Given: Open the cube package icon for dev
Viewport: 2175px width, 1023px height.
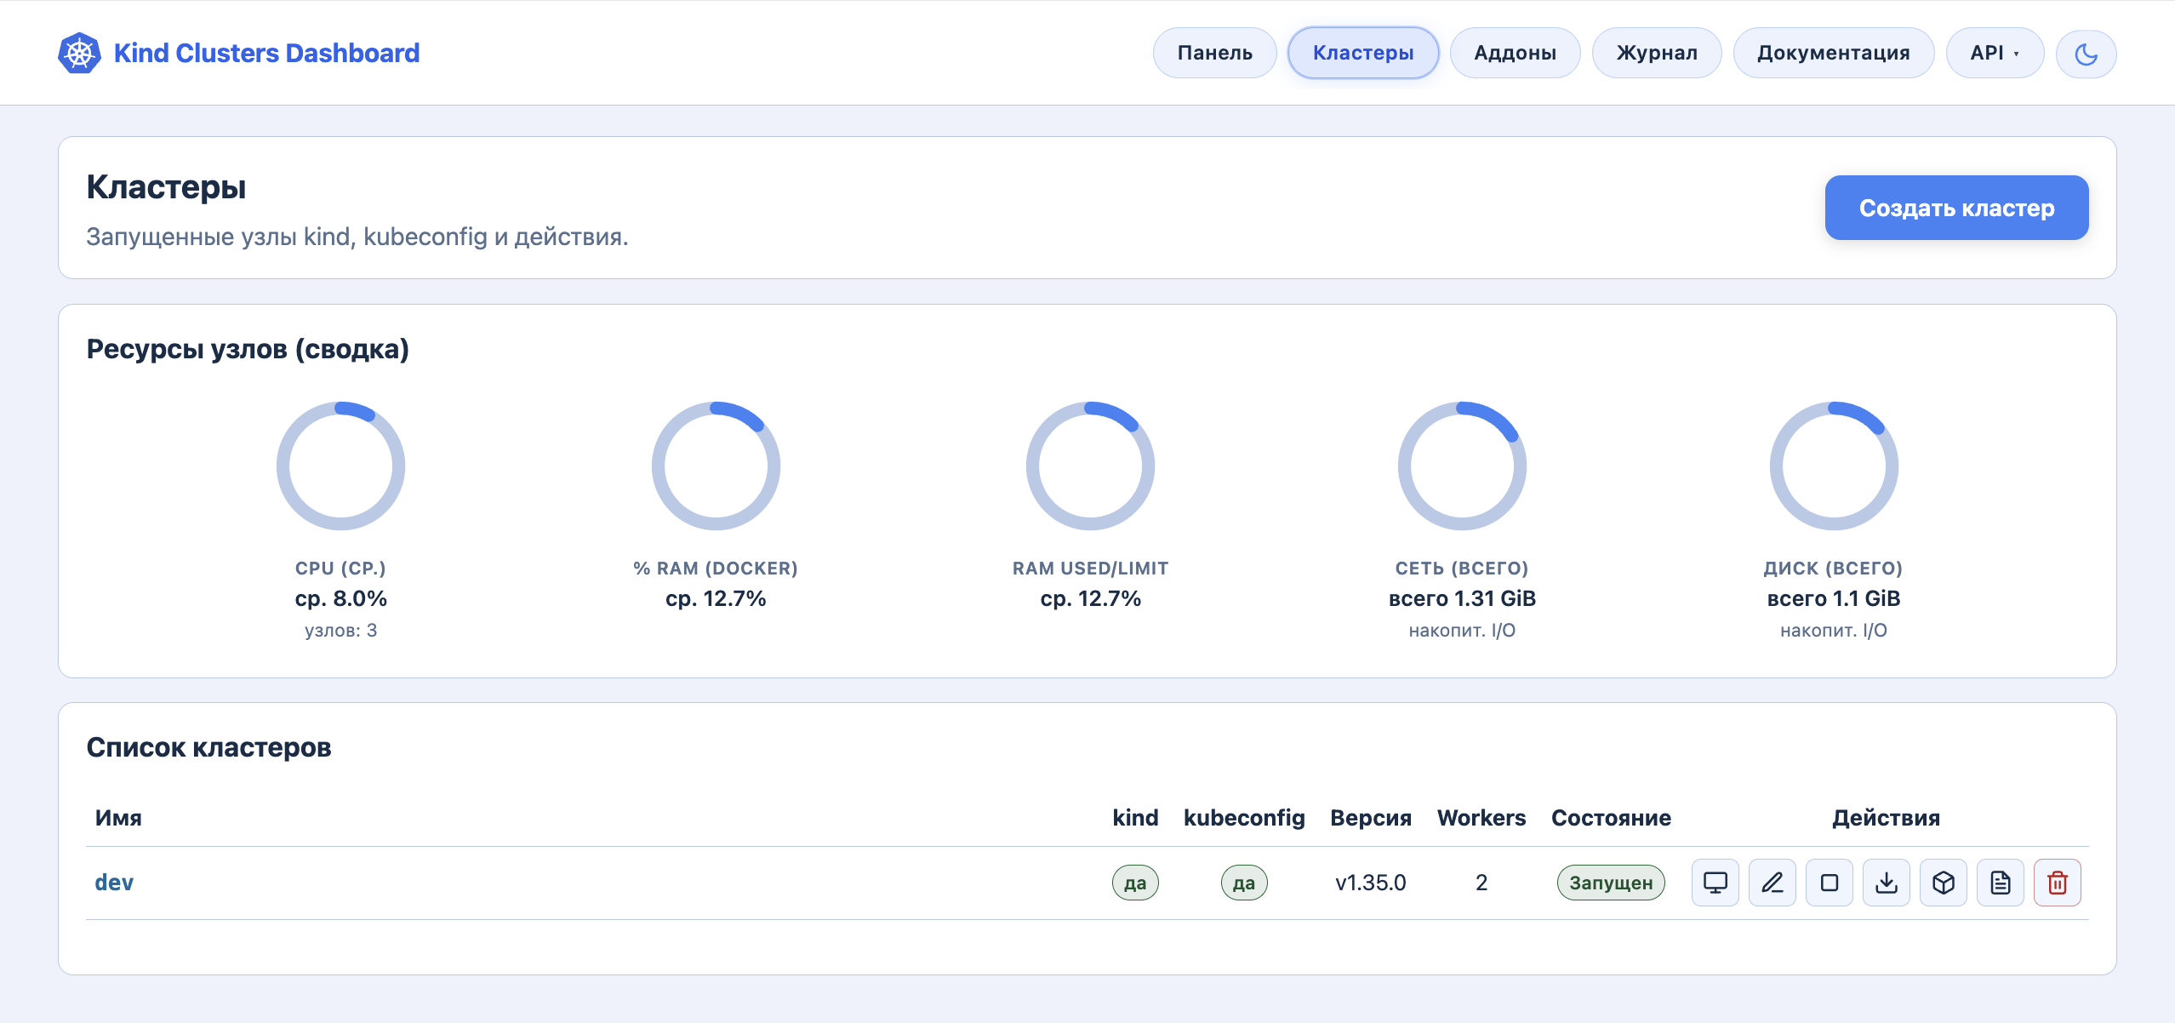Looking at the screenshot, I should click(x=1943, y=883).
